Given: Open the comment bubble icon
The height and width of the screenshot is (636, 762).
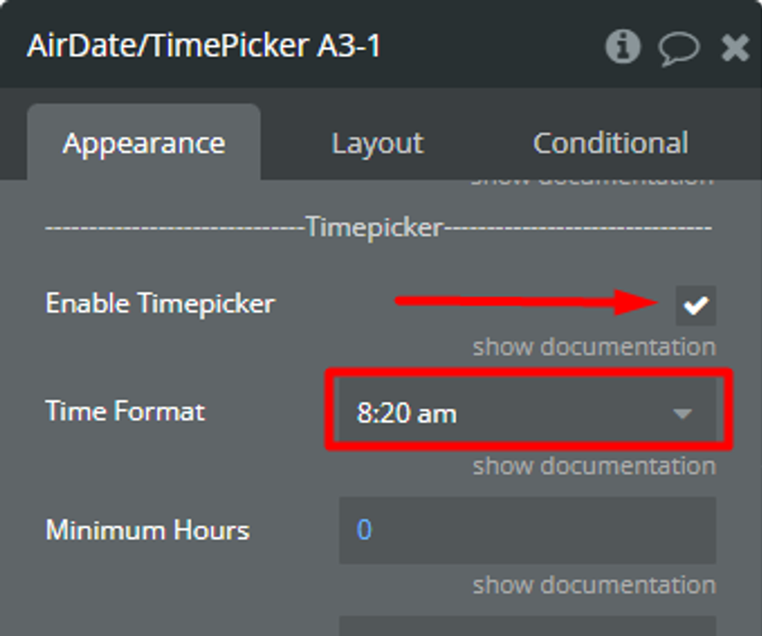Looking at the screenshot, I should pos(678,48).
